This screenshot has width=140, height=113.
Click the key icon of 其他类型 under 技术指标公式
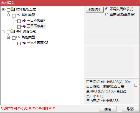pyautogui.click(x=18, y=15)
